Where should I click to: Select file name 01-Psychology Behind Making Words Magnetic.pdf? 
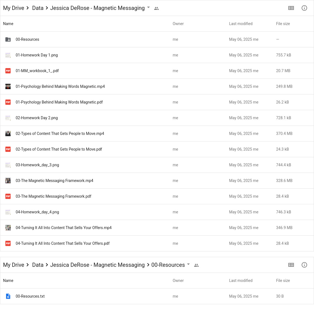pos(59,102)
